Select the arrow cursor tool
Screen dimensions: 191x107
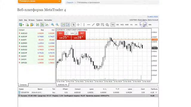[73, 25]
